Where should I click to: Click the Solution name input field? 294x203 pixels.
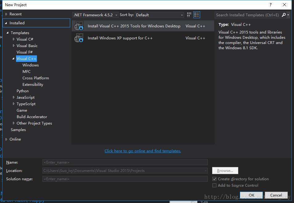(x=125, y=179)
